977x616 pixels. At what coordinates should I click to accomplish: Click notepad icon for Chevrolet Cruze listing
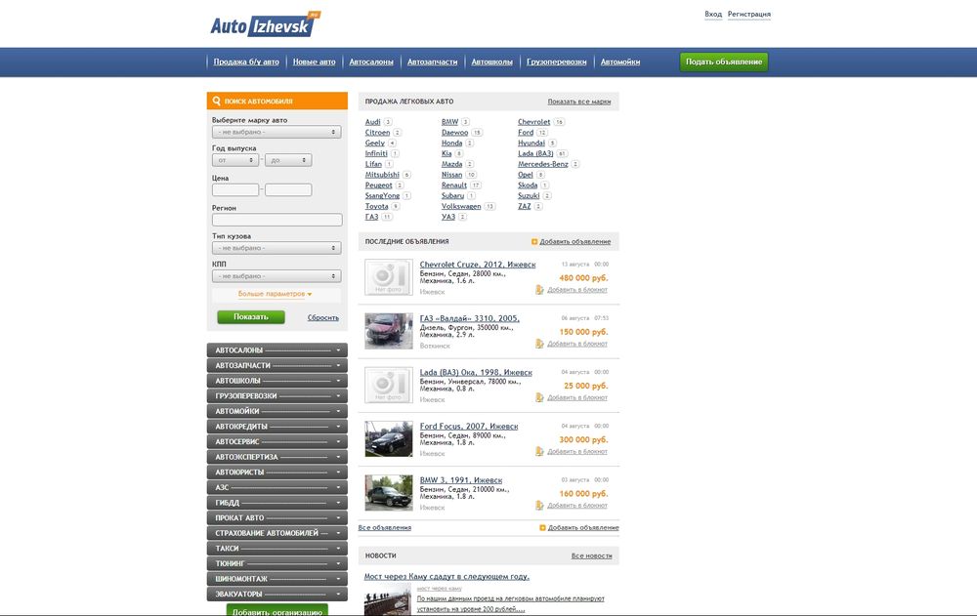click(539, 290)
